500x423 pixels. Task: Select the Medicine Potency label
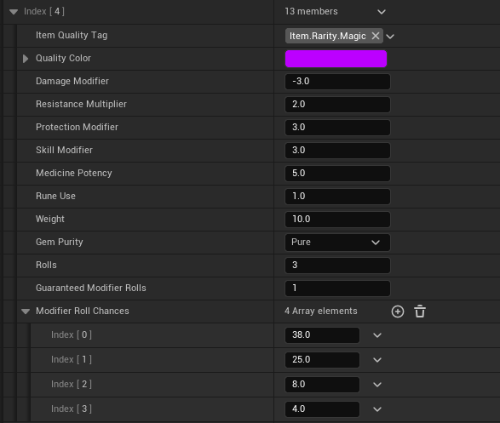click(x=73, y=173)
